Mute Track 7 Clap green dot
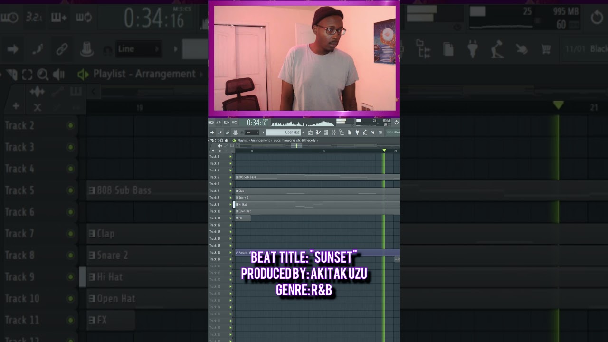Image resolution: width=608 pixels, height=342 pixels. [230, 191]
